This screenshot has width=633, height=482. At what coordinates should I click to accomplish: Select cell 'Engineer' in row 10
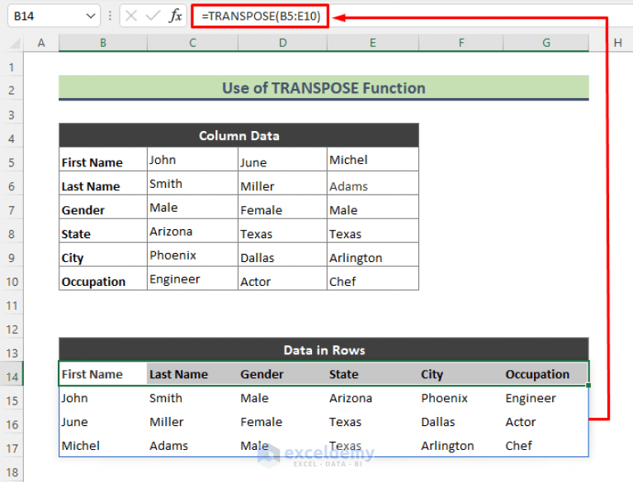[x=192, y=278]
